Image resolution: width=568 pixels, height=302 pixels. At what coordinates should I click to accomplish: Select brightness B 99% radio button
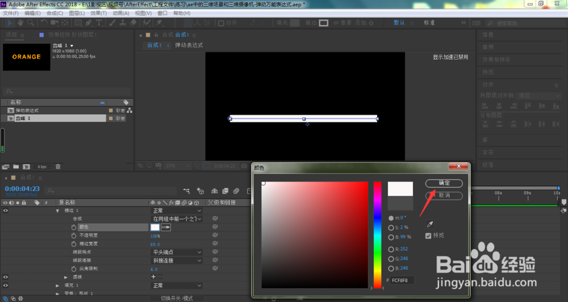point(391,237)
